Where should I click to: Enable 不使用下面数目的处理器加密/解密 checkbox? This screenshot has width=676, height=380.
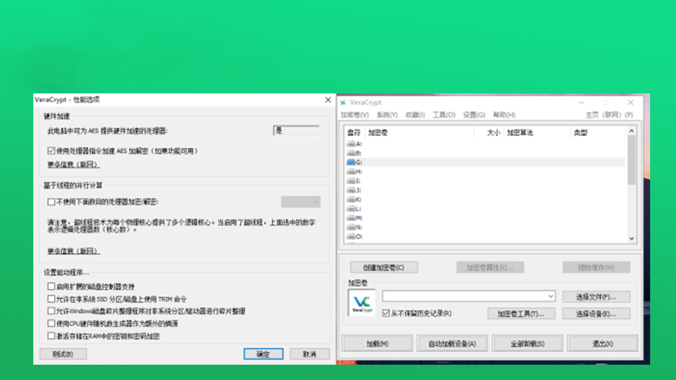[x=51, y=202]
